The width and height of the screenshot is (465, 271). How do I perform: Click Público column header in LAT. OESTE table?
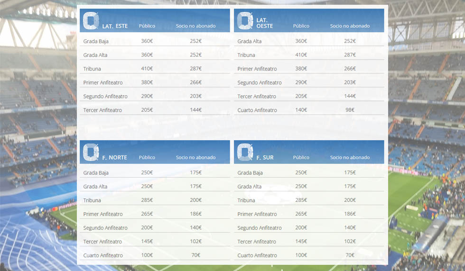click(301, 26)
